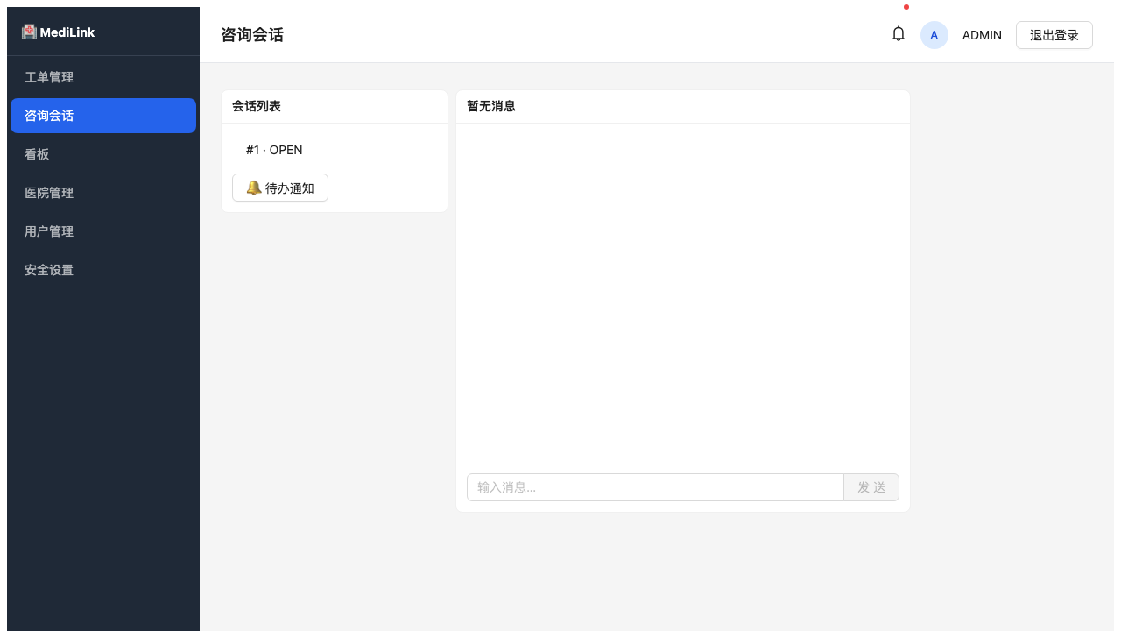Viewport: 1121px width, 631px height.
Task: Focus the 输入消息 input field
Action: pyautogui.click(x=655, y=487)
